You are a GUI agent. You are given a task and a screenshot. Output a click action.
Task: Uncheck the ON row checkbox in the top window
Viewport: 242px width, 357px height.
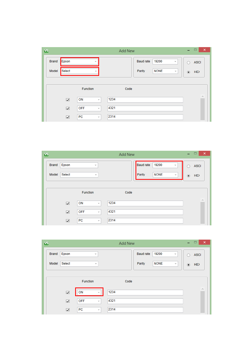(x=68, y=100)
